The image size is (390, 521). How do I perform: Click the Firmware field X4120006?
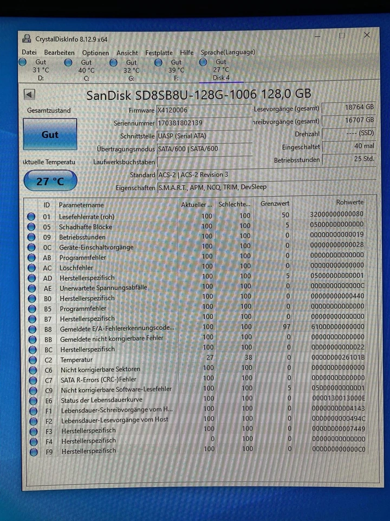point(204,110)
